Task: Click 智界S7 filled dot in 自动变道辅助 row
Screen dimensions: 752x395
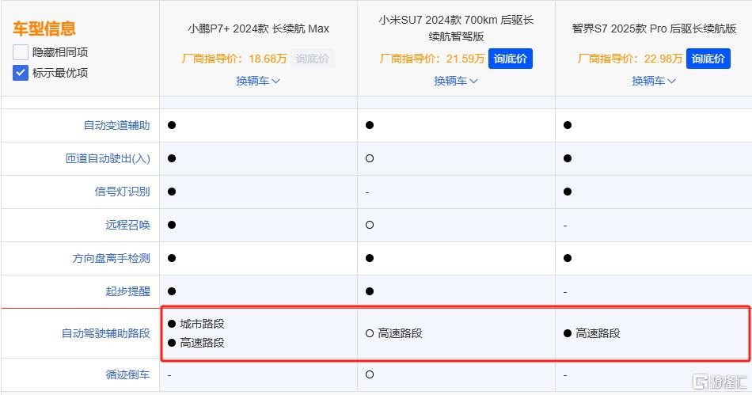Action: [568, 125]
